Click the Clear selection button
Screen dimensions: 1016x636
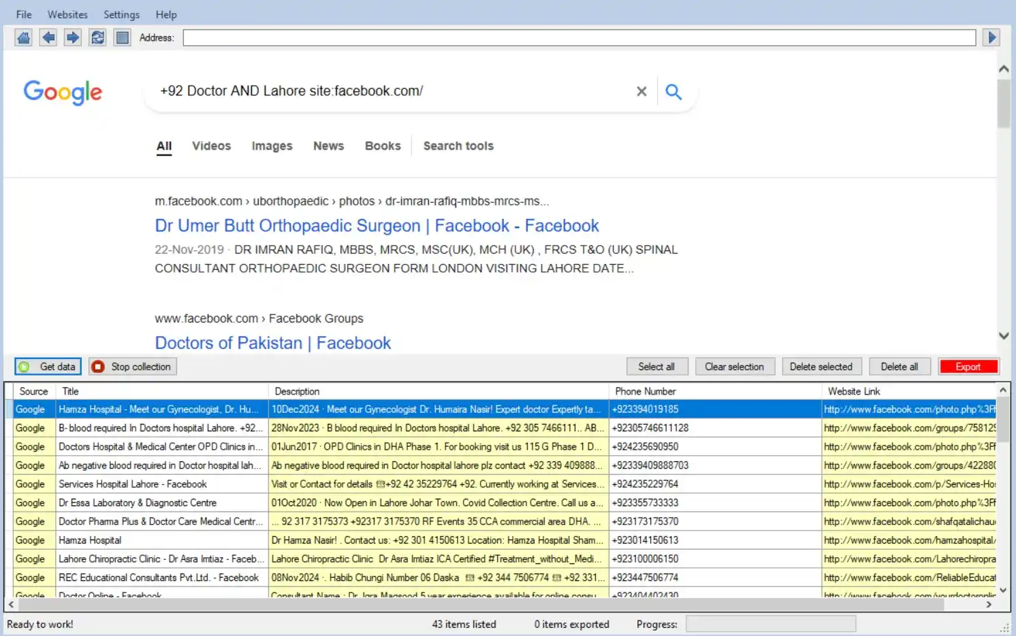click(735, 367)
